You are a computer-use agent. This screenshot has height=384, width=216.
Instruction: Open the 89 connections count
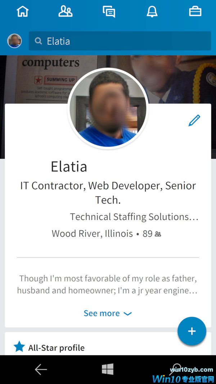point(152,234)
